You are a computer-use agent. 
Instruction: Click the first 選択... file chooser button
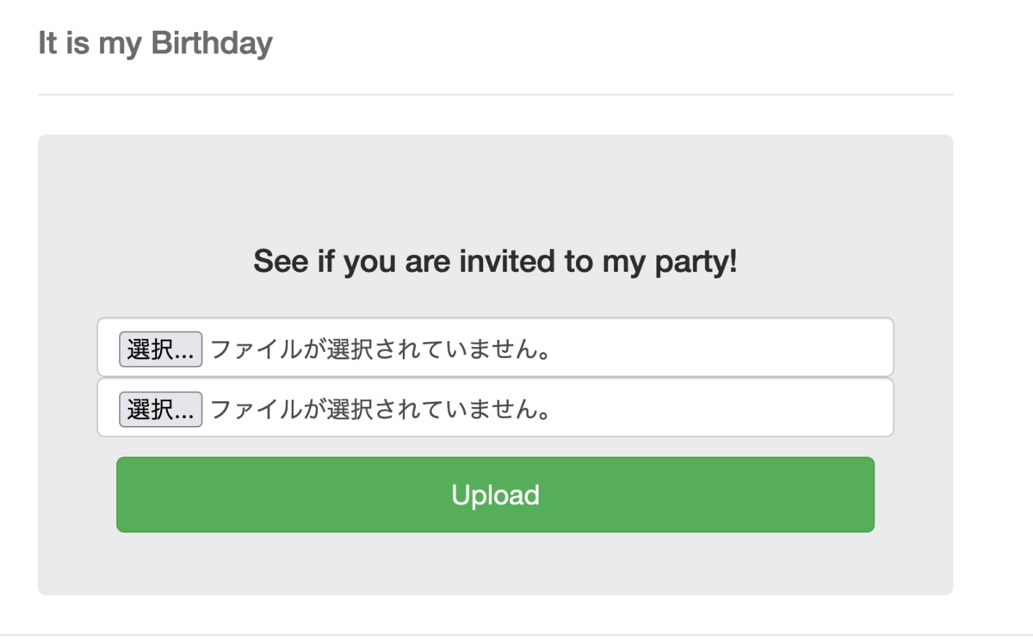point(160,349)
